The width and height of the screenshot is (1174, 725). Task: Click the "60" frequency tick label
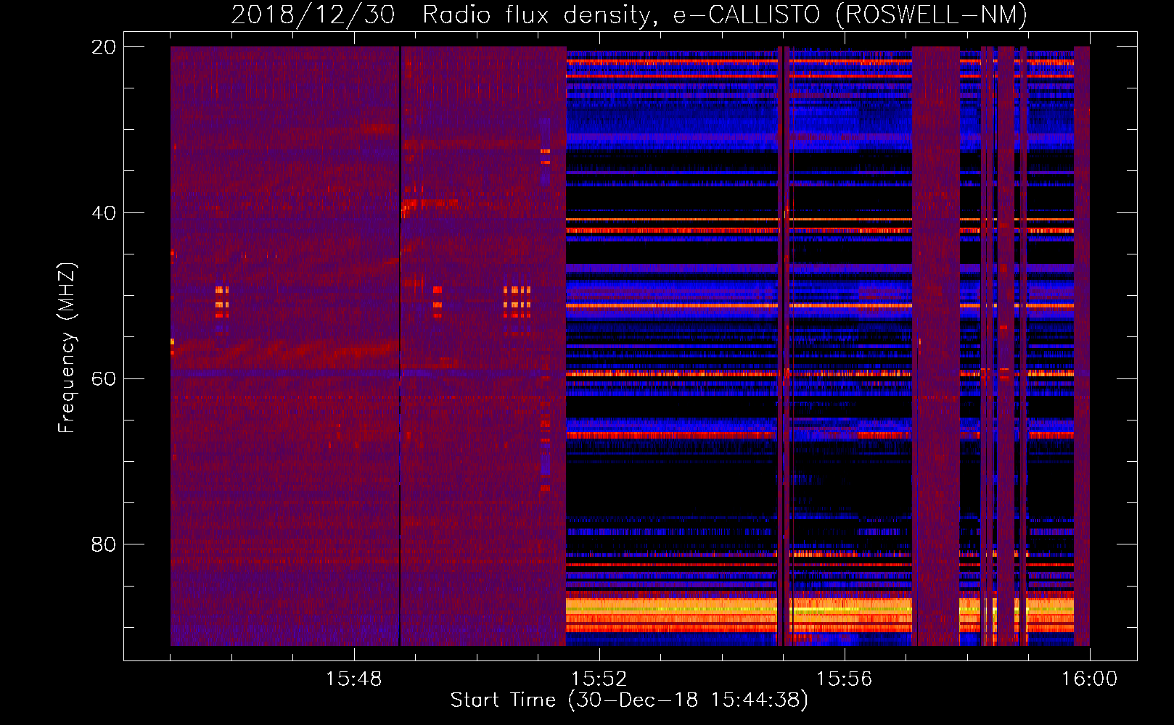pos(103,379)
